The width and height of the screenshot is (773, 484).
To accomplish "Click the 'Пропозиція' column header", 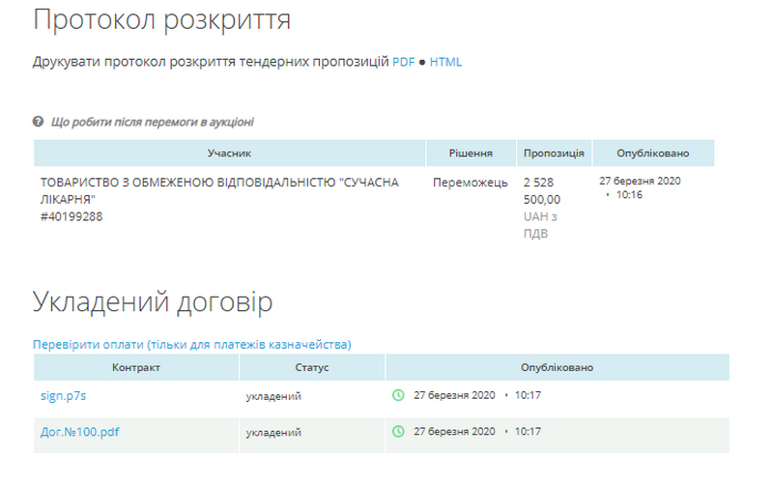I will pos(553,154).
